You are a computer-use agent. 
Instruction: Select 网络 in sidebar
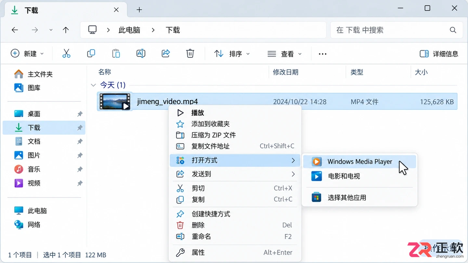(x=44, y=224)
